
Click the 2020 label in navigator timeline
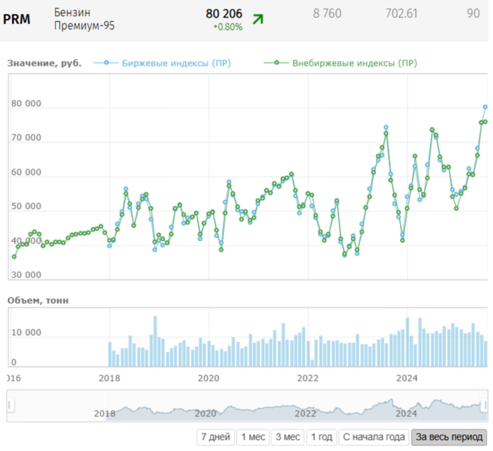point(205,413)
